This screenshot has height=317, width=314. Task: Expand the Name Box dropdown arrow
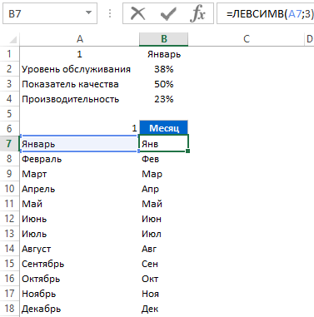(88, 12)
